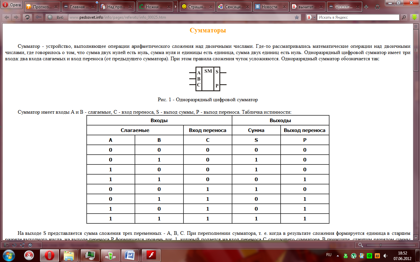Click the Входы table header
The image size is (420, 262).
[159, 121]
